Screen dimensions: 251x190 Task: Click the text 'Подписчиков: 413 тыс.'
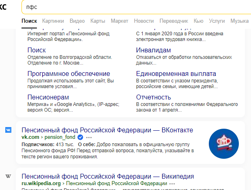click(x=48, y=145)
